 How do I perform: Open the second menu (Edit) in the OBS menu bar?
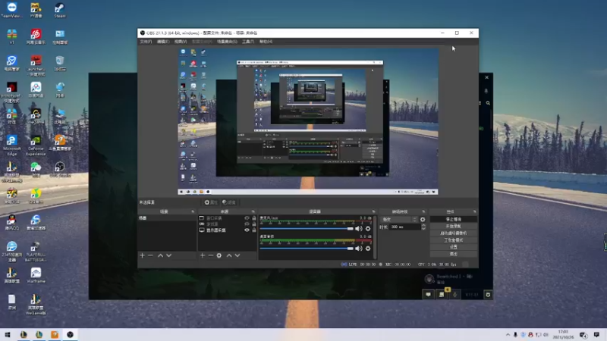pyautogui.click(x=163, y=42)
